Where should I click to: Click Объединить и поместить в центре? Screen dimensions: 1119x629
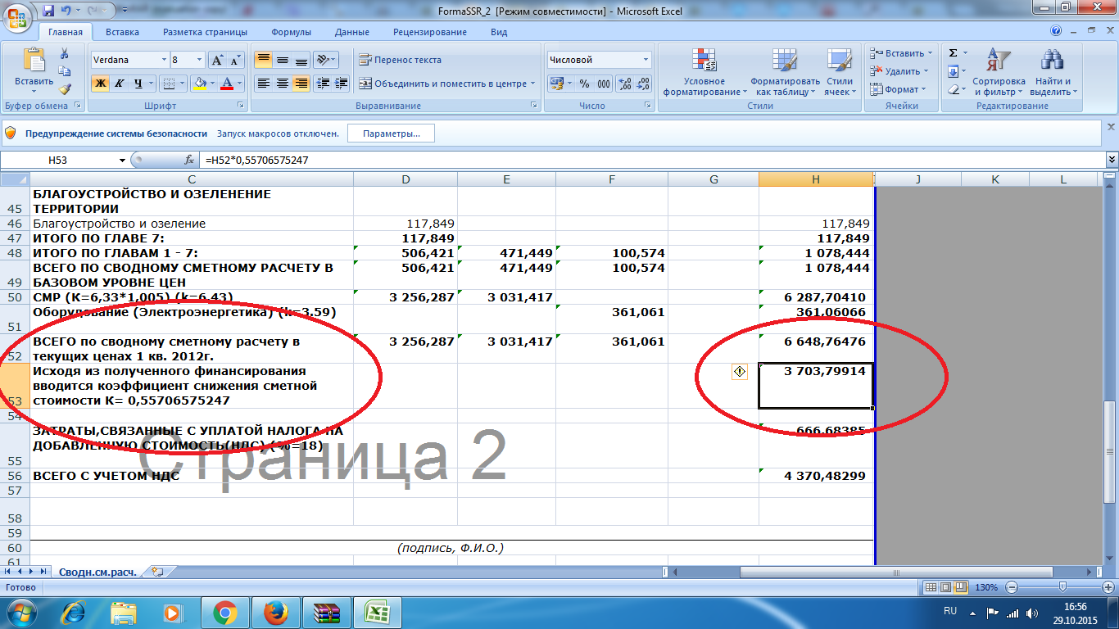tap(446, 84)
